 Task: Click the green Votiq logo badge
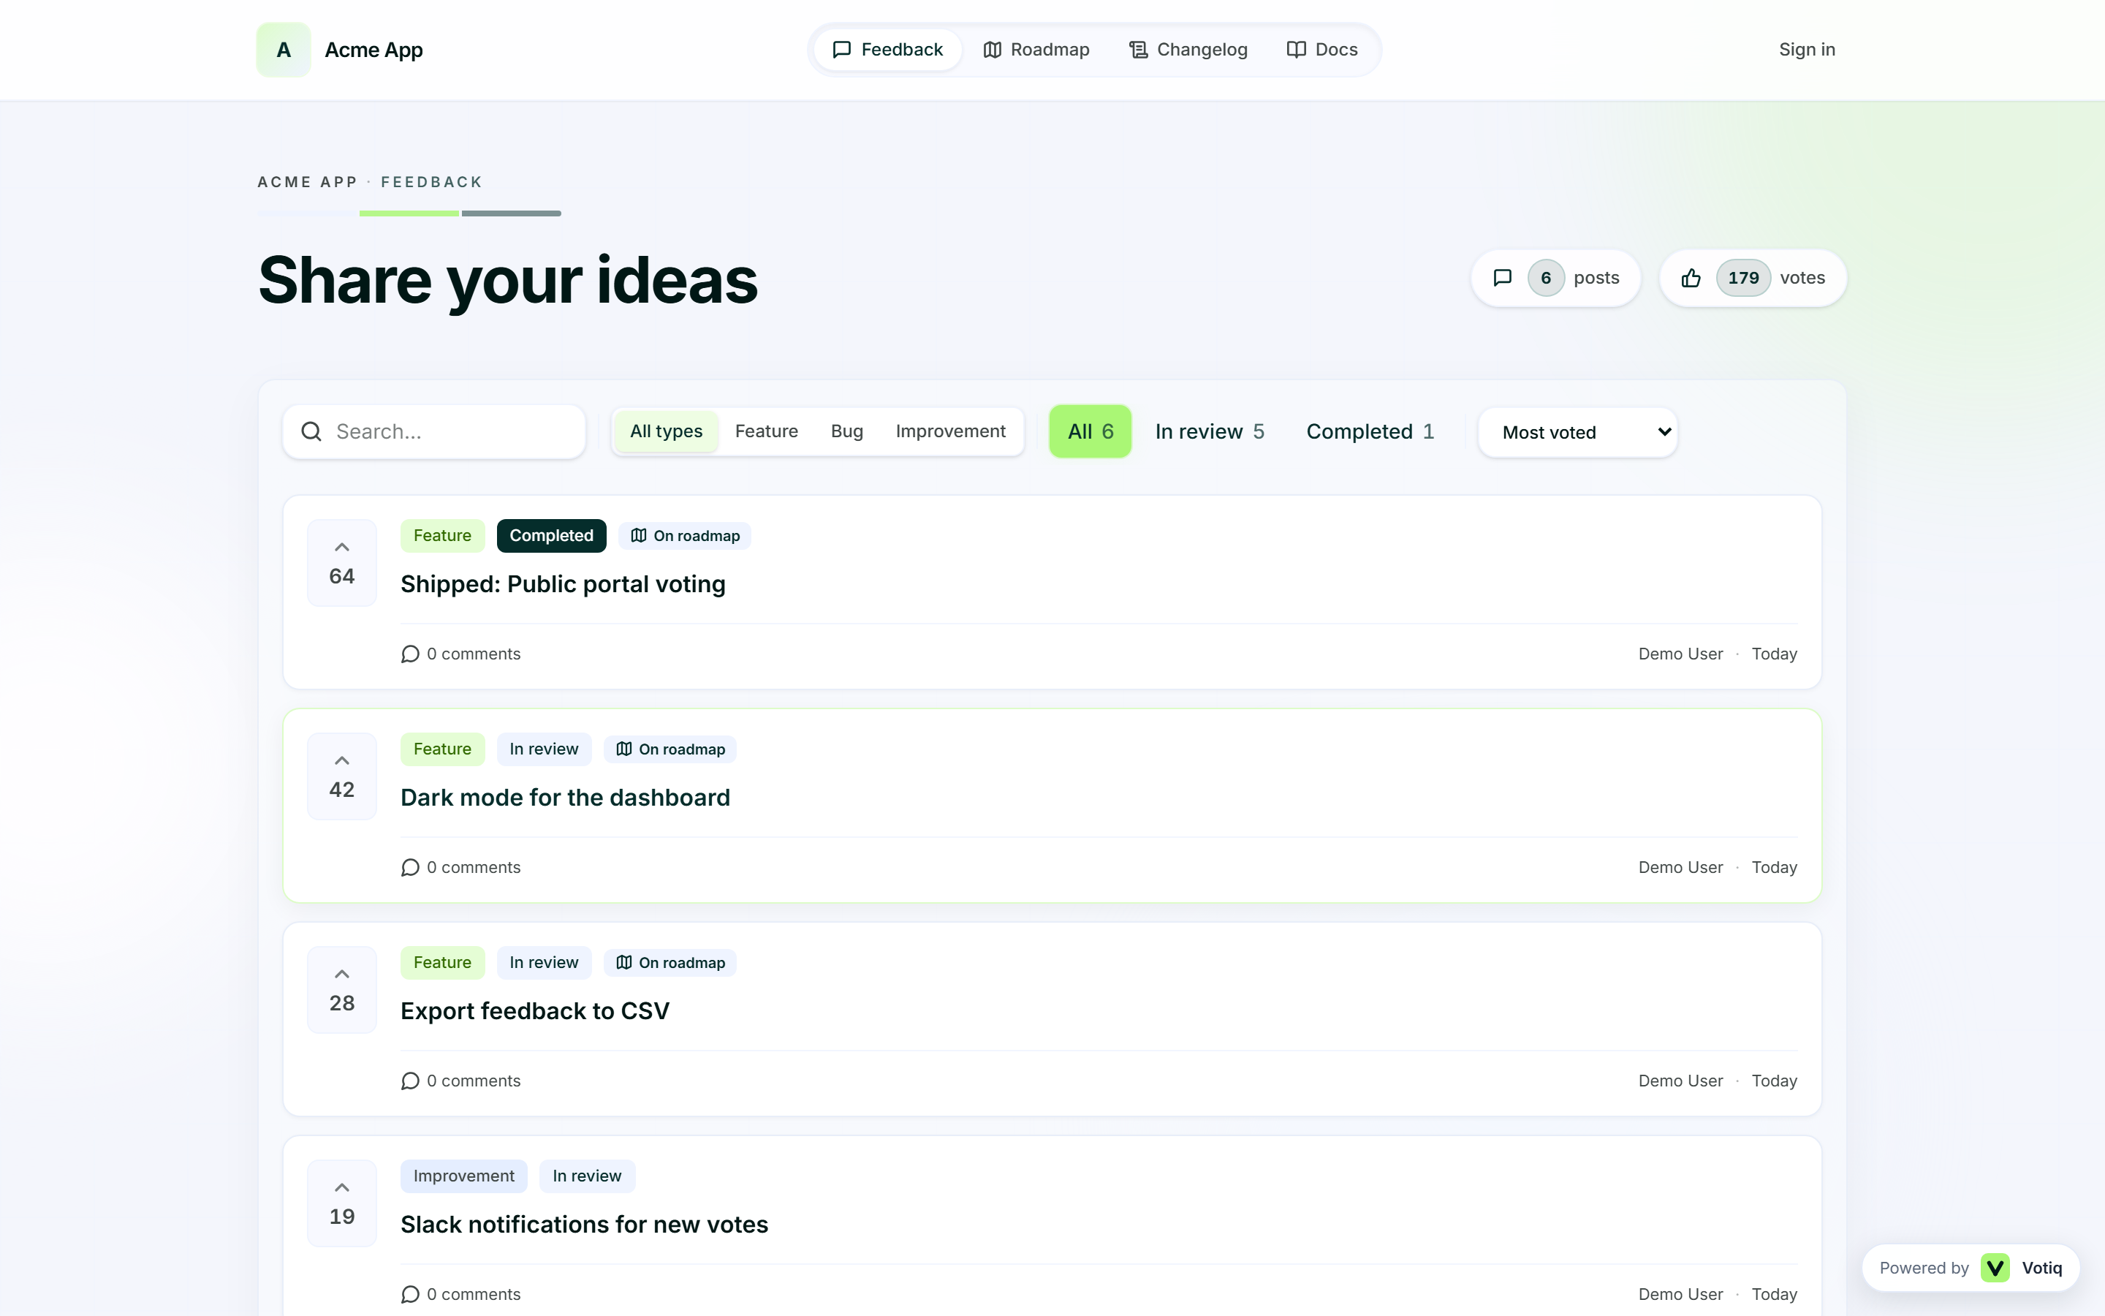pos(1995,1267)
